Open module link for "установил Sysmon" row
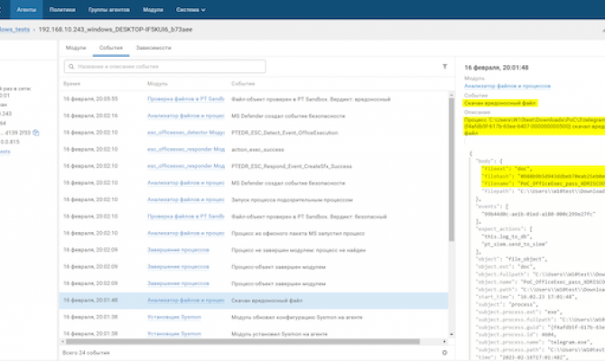 click(174, 334)
